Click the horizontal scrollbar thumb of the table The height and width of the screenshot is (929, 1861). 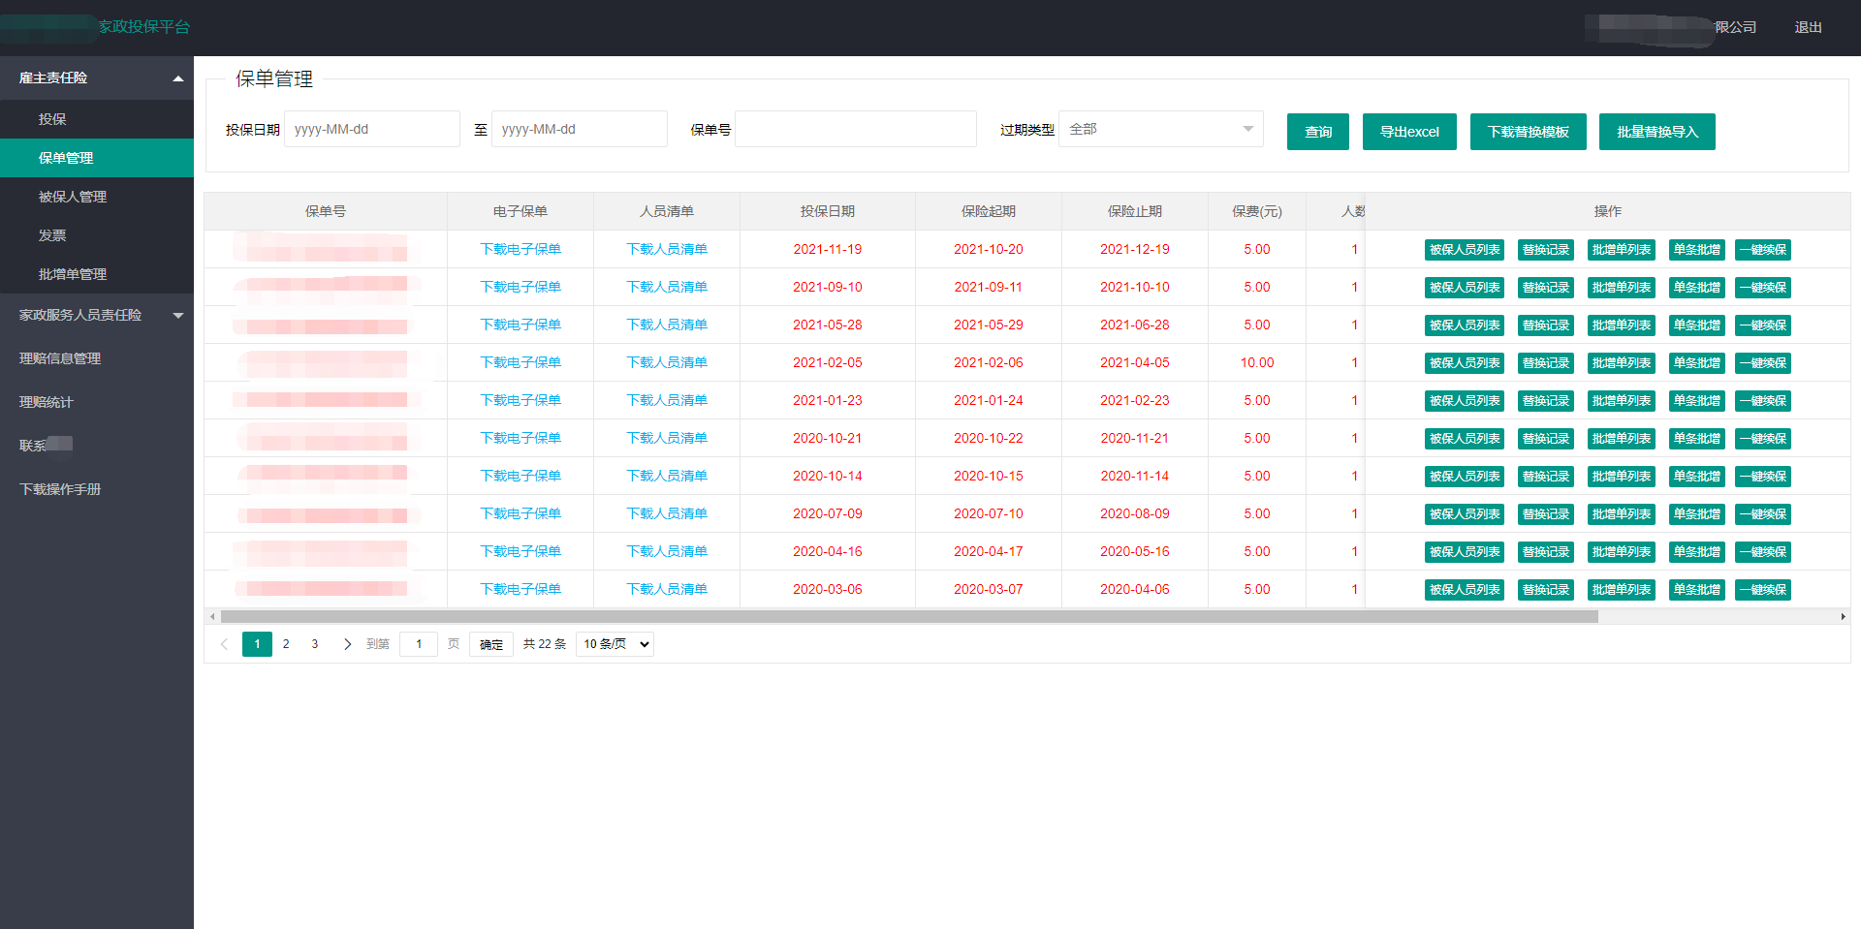(x=909, y=616)
